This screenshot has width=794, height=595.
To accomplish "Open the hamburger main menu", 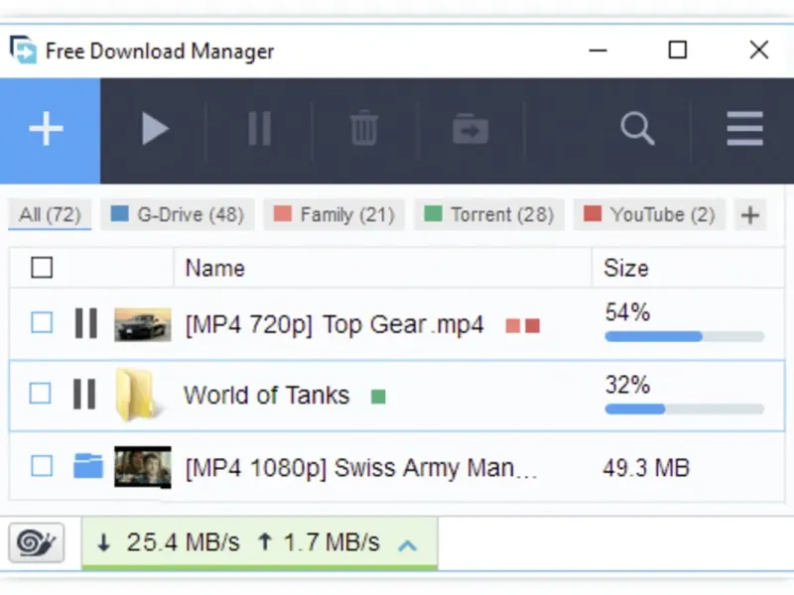I will pyautogui.click(x=744, y=129).
